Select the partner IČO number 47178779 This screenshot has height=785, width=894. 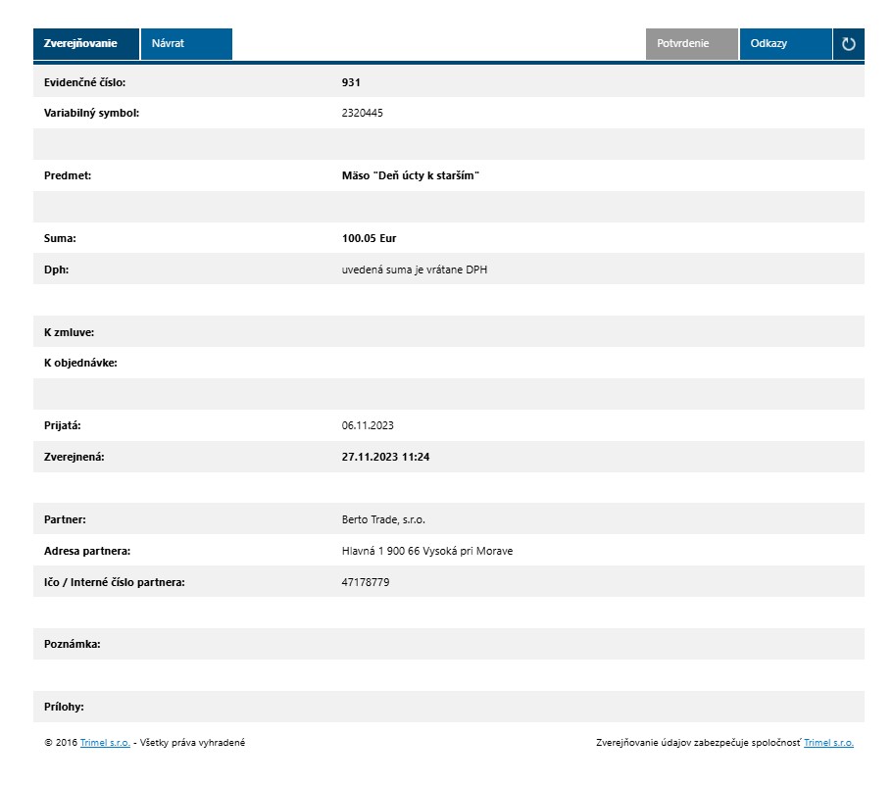coord(366,582)
